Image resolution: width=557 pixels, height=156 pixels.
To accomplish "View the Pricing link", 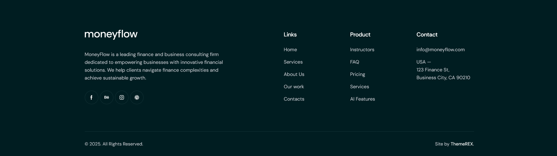I will [358, 74].
